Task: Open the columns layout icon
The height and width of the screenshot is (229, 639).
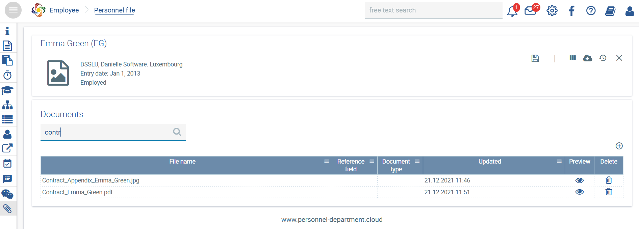Action: click(572, 58)
